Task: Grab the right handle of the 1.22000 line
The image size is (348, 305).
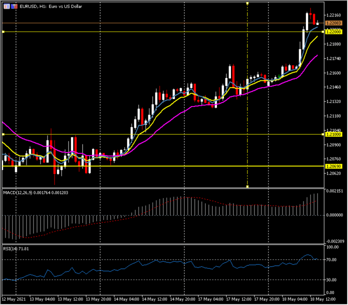Action: click(322, 32)
